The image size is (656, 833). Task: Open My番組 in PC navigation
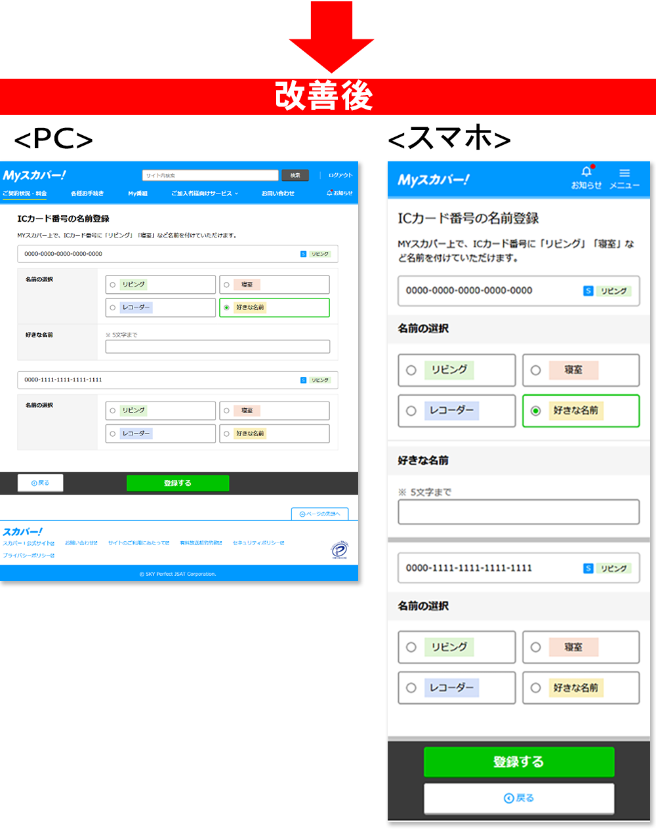(138, 193)
